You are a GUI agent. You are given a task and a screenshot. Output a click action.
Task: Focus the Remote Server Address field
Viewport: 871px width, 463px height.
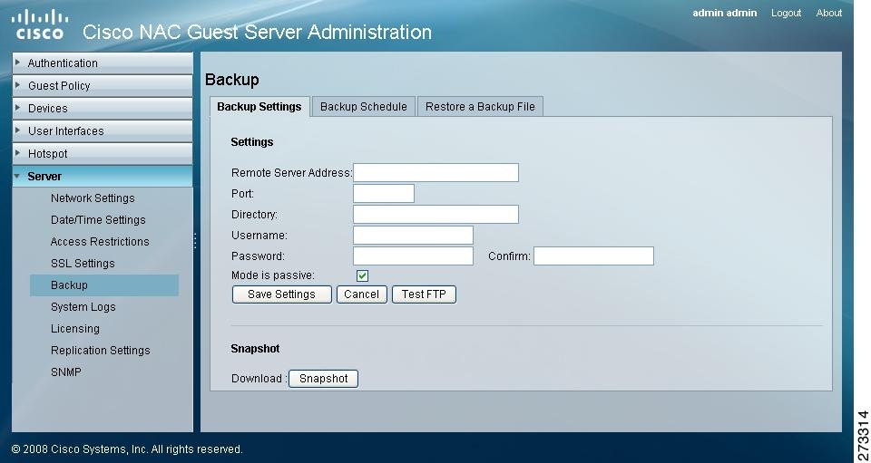435,173
